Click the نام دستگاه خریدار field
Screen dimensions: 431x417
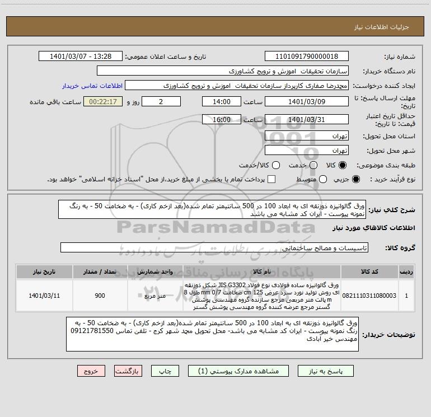click(x=223, y=71)
